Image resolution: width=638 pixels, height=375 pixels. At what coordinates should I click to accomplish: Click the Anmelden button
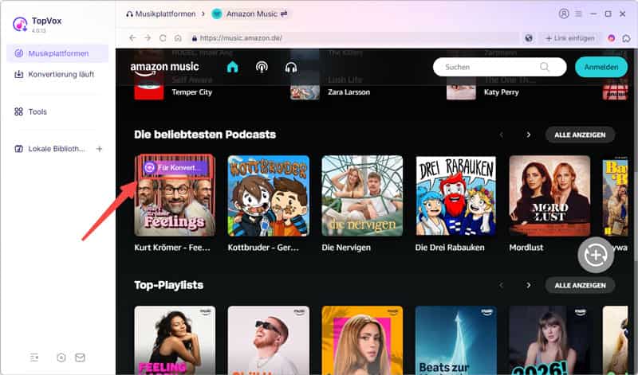[x=601, y=67]
